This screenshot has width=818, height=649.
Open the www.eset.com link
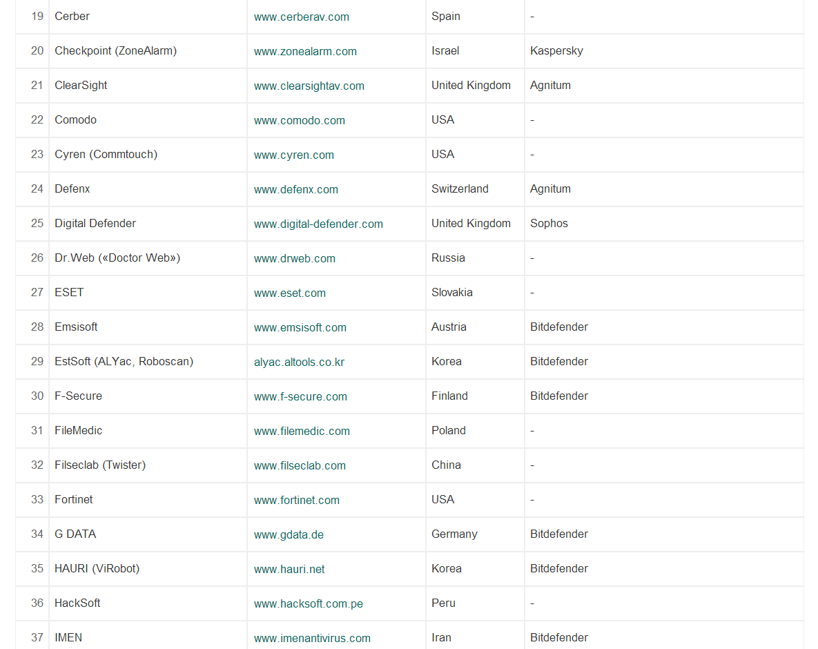point(289,293)
